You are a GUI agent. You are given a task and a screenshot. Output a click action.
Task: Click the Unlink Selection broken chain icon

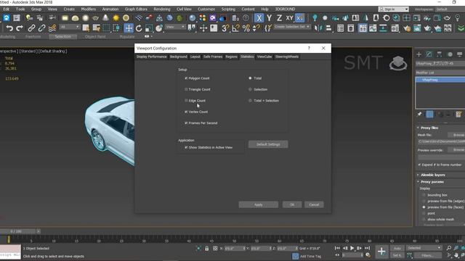(41, 28)
